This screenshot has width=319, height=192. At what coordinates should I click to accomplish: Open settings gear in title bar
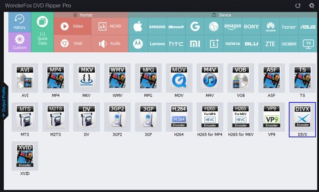(312, 6)
